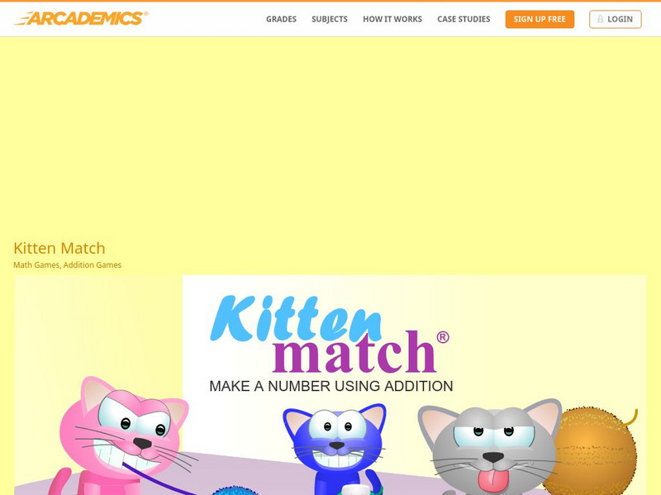The width and height of the screenshot is (661, 495).
Task: Click the blue yarn ball at bottom
Action: 235,491
